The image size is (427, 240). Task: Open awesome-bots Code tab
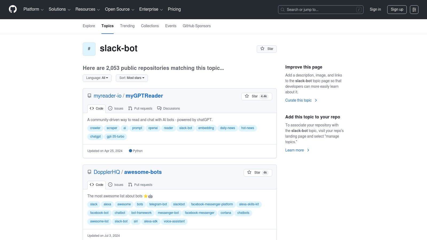97,185
